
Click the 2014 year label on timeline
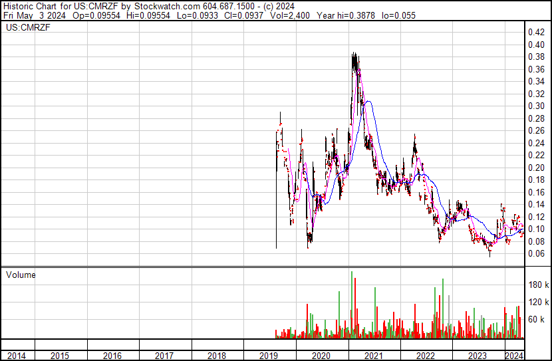[x=17, y=356]
